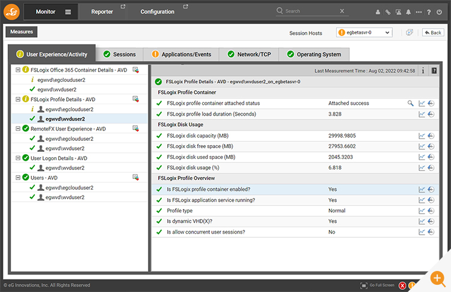Open the Monitor menu
The height and width of the screenshot is (292, 451).
[46, 12]
